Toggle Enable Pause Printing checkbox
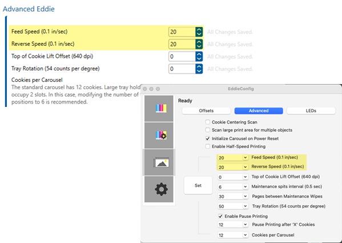This screenshot has height=243, width=342. [x=220, y=216]
